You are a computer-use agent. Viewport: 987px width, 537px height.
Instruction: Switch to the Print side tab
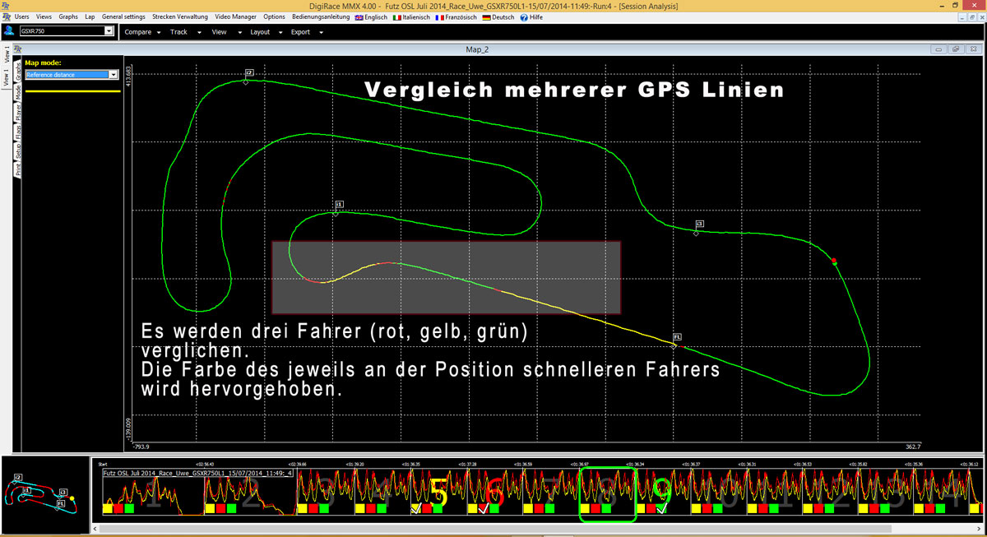pyautogui.click(x=17, y=169)
